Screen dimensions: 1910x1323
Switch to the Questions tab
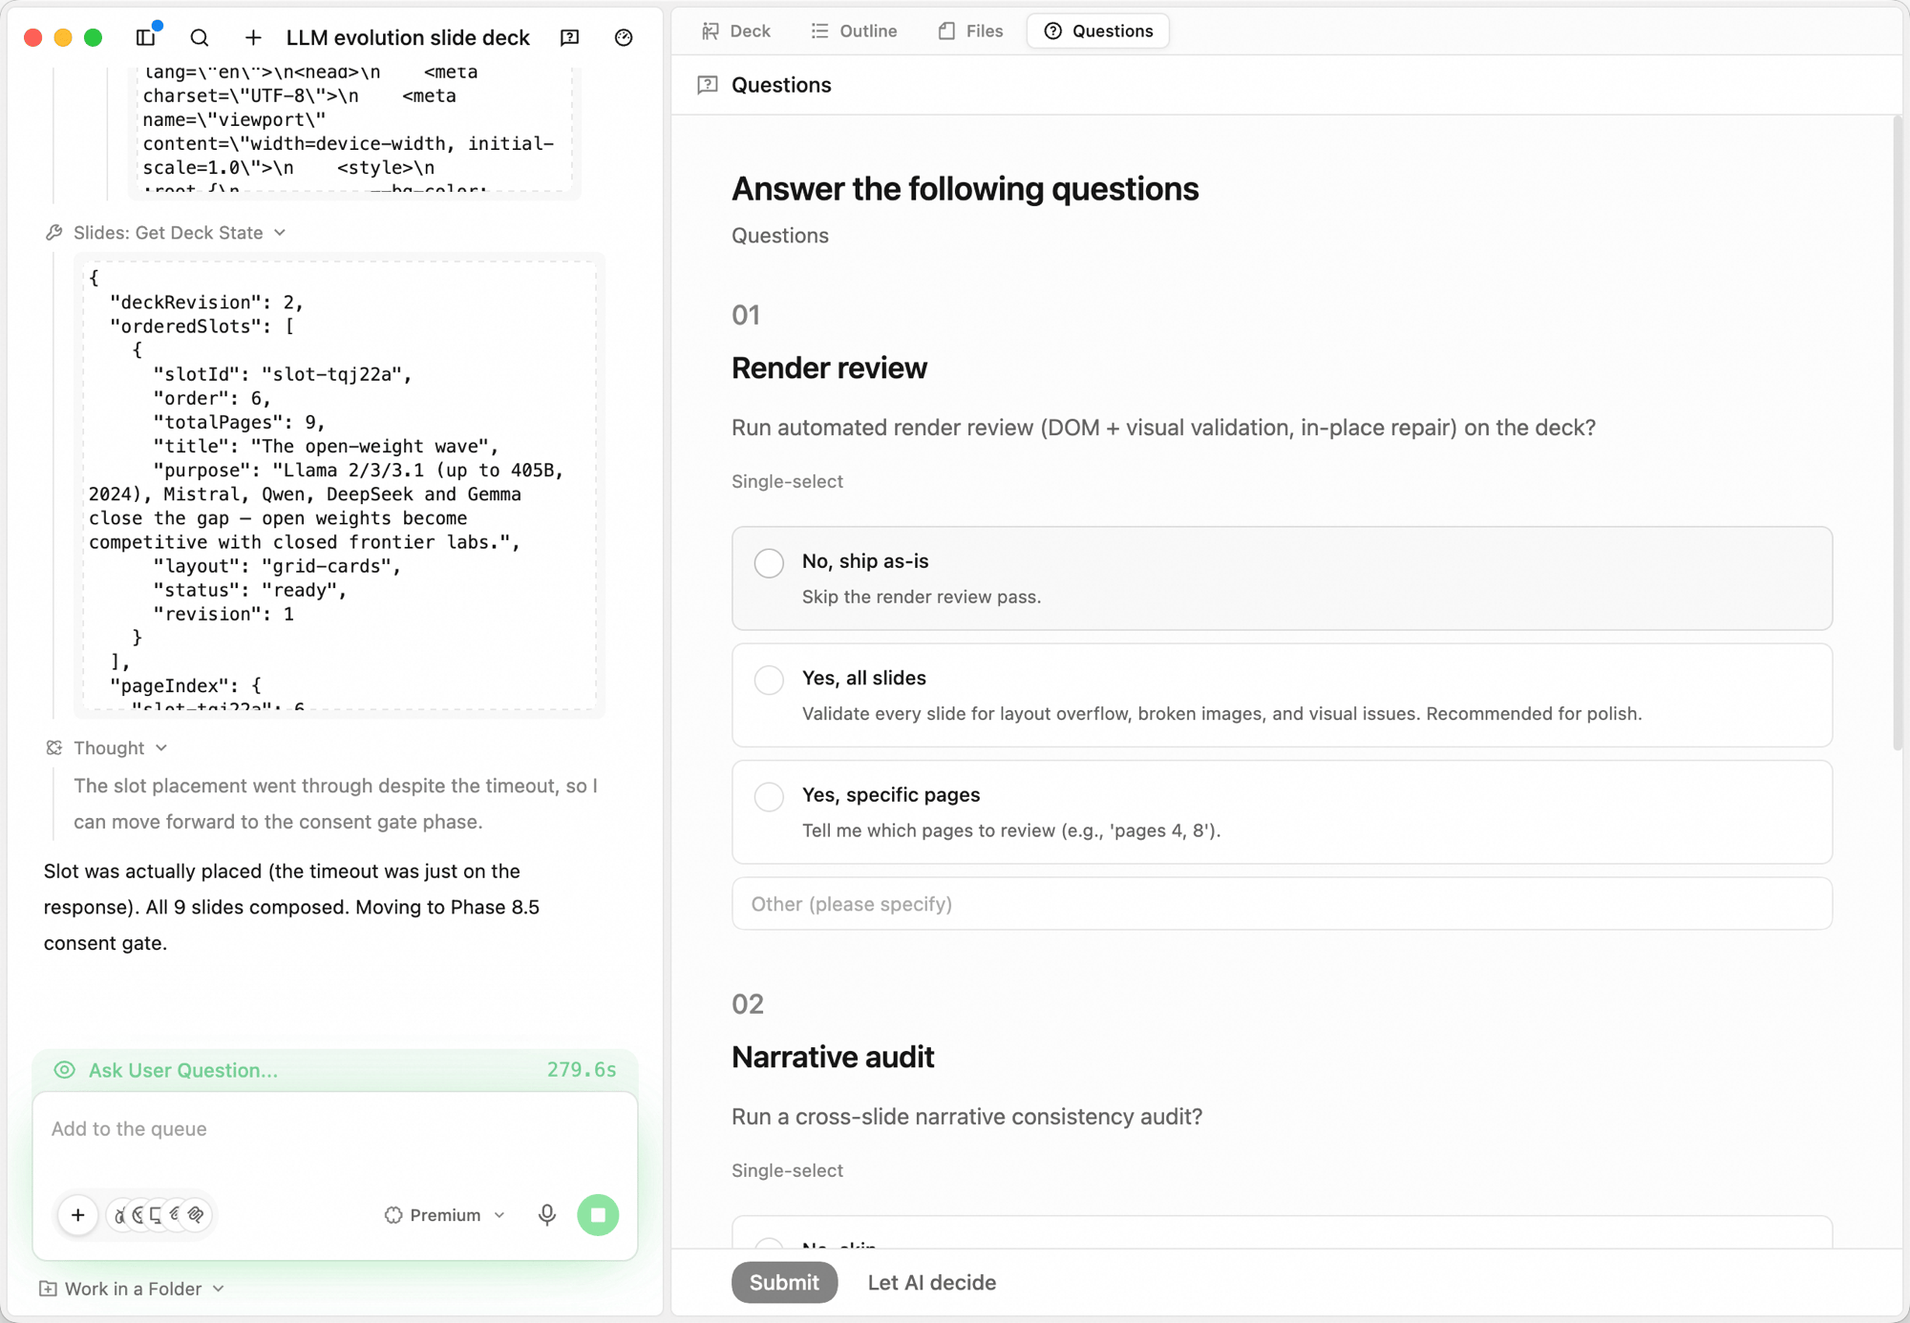1098,31
